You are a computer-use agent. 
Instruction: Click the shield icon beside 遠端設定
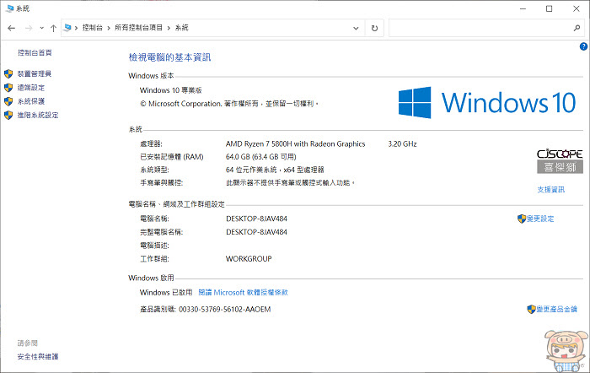(8, 88)
